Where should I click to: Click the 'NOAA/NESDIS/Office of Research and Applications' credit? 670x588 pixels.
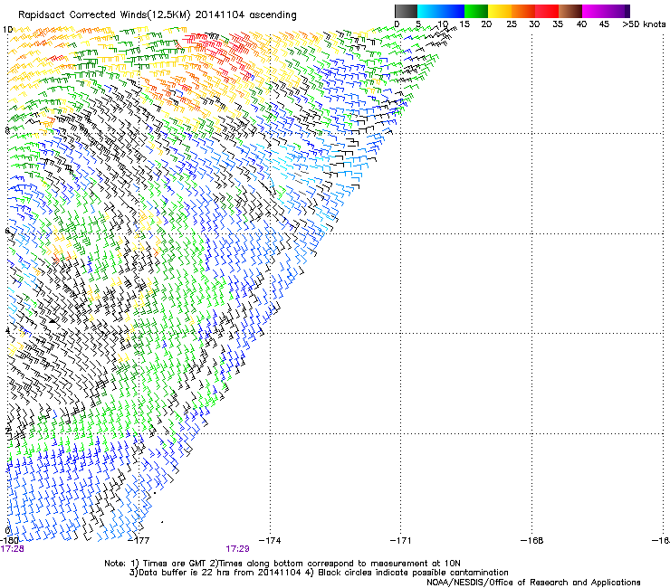coord(533,583)
